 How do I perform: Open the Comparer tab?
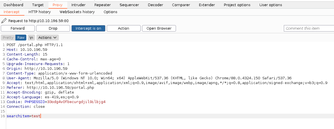181,5
